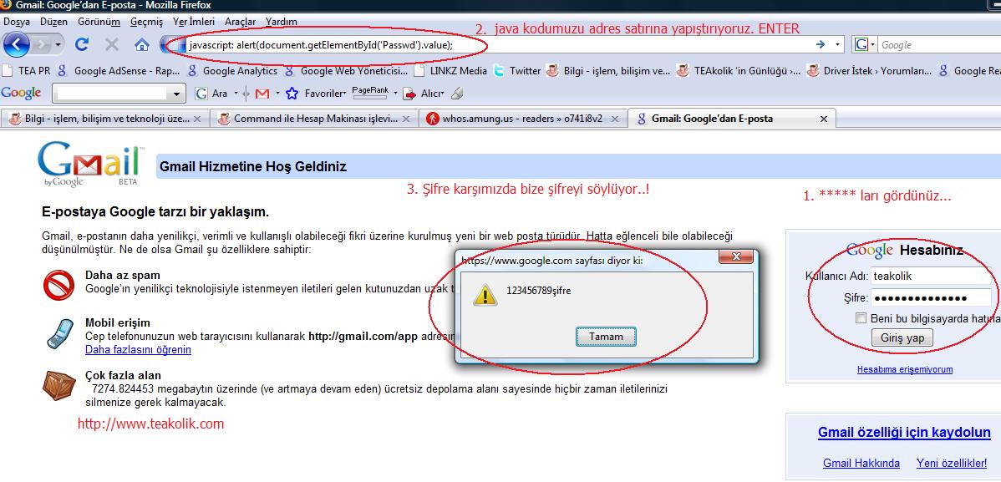Open the 'Yeni özellikler!' link
This screenshot has width=1001, height=482.
(x=952, y=464)
